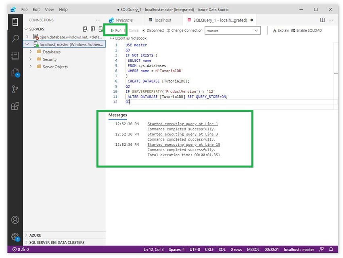Click the Explain query plan button

coord(281,30)
